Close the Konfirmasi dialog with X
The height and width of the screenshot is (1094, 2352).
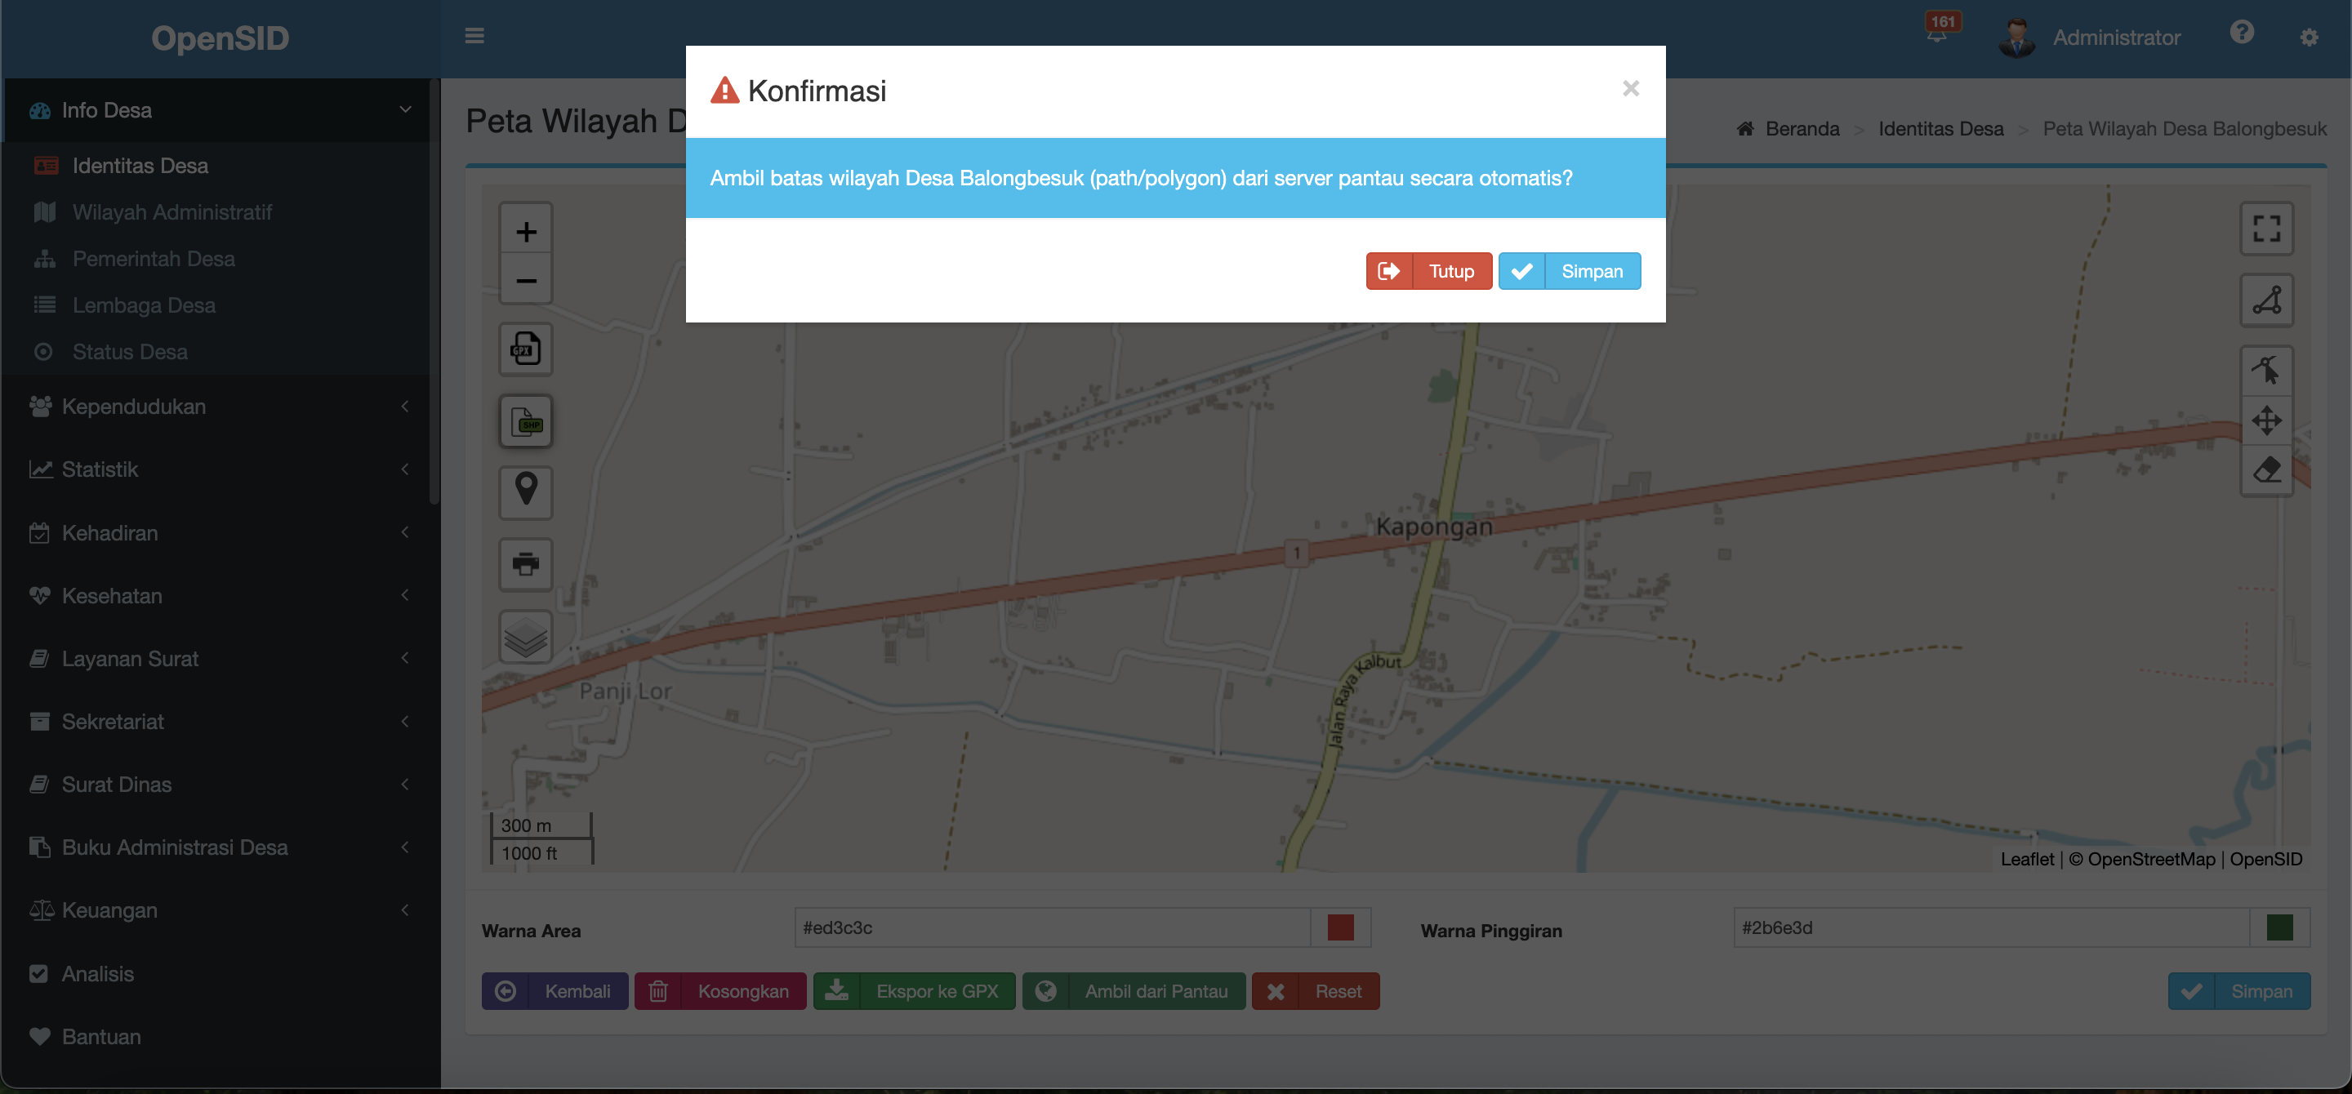pyautogui.click(x=1630, y=88)
